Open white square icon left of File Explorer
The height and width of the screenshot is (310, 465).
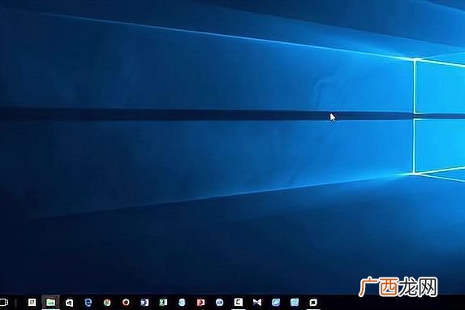click(x=32, y=302)
